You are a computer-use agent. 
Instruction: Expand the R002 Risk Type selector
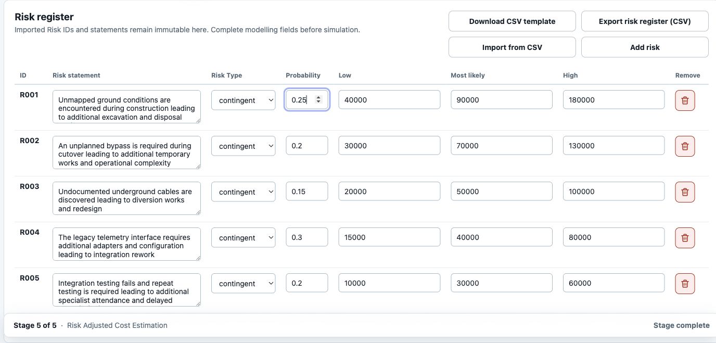(243, 146)
